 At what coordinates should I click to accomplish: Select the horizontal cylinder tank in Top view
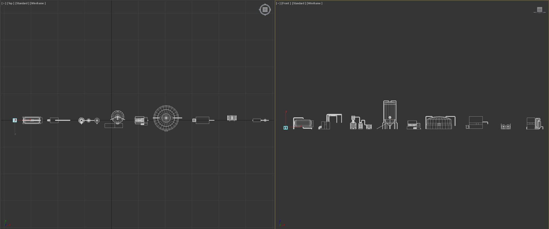pyautogui.click(x=32, y=120)
